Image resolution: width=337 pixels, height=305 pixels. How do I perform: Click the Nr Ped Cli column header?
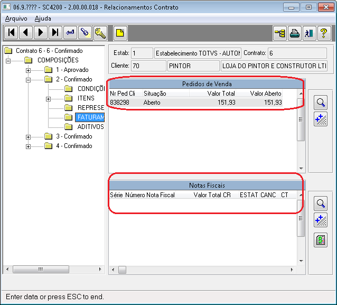pos(126,94)
